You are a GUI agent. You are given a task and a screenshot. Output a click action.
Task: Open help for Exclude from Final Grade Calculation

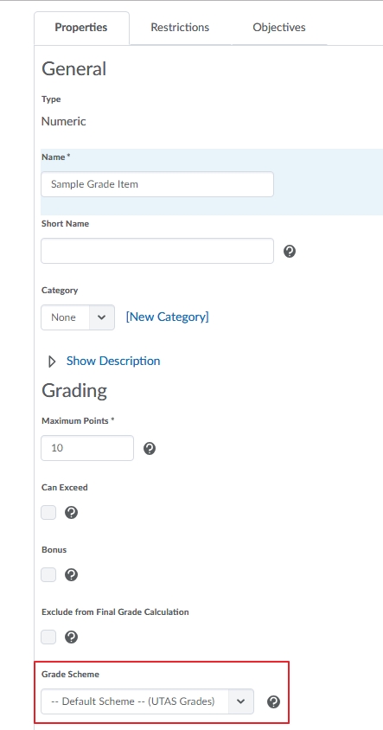pos(71,637)
